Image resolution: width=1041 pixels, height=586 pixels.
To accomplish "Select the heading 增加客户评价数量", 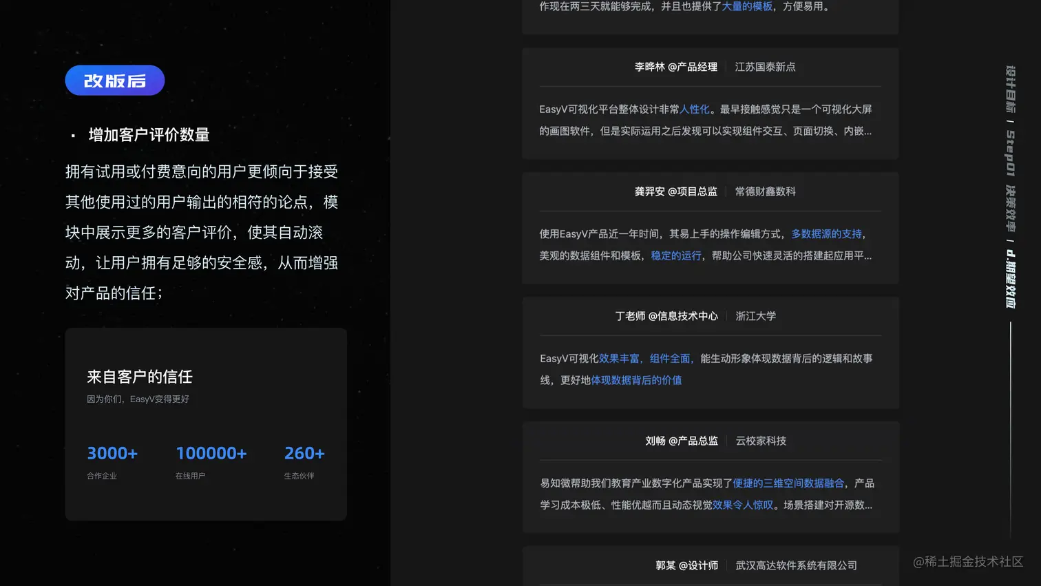I will point(149,135).
